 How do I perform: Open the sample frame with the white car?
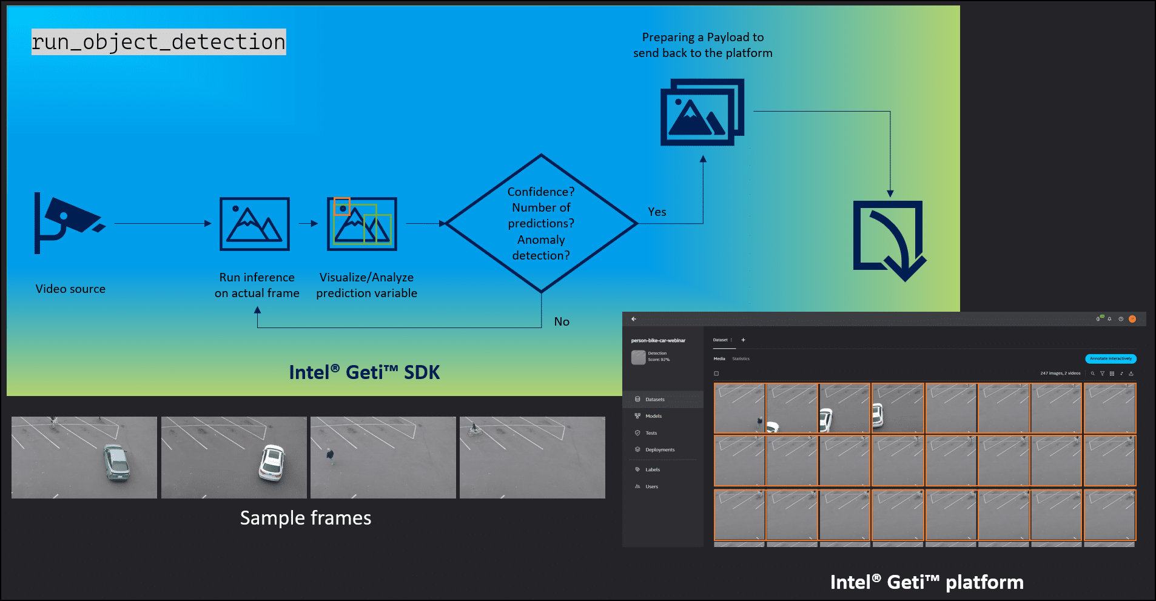pos(234,457)
